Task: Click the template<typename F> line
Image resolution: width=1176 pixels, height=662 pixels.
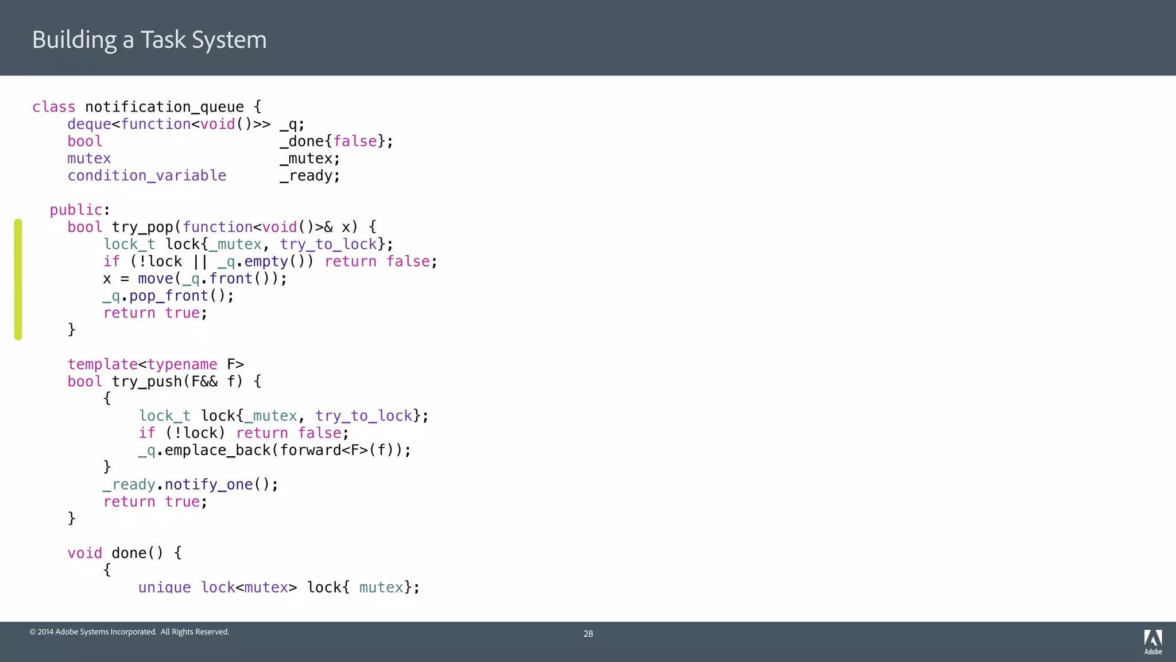Action: point(156,364)
